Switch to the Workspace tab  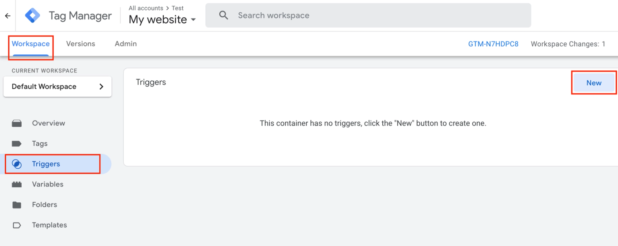point(31,44)
